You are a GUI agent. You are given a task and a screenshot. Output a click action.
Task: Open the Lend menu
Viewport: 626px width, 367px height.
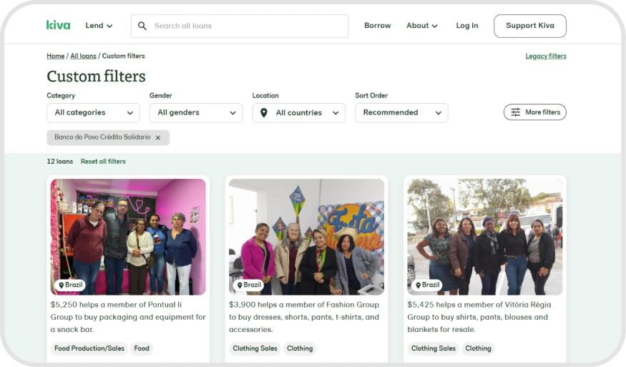point(99,26)
